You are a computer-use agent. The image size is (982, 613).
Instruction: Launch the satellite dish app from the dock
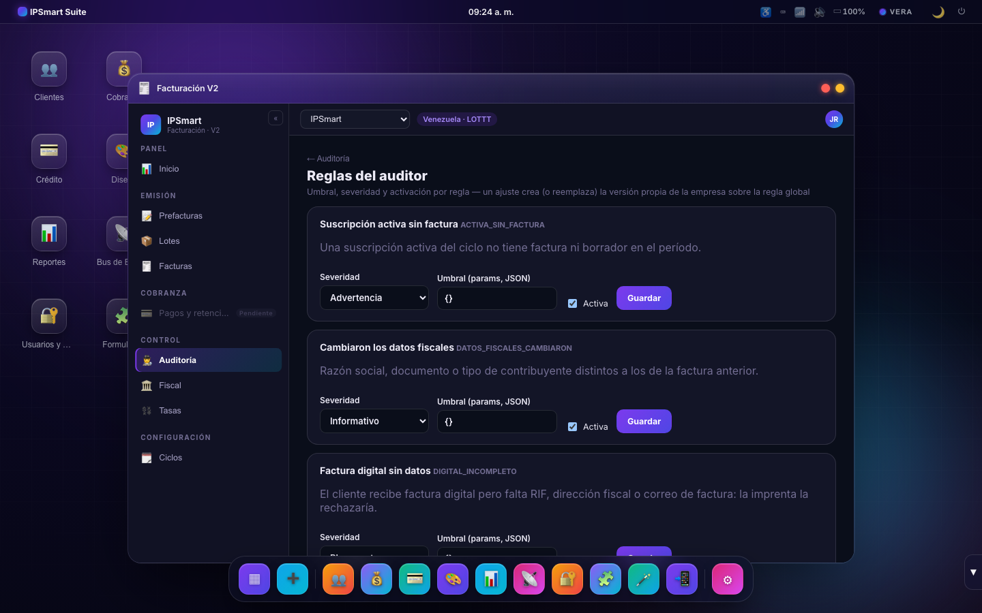click(x=529, y=579)
